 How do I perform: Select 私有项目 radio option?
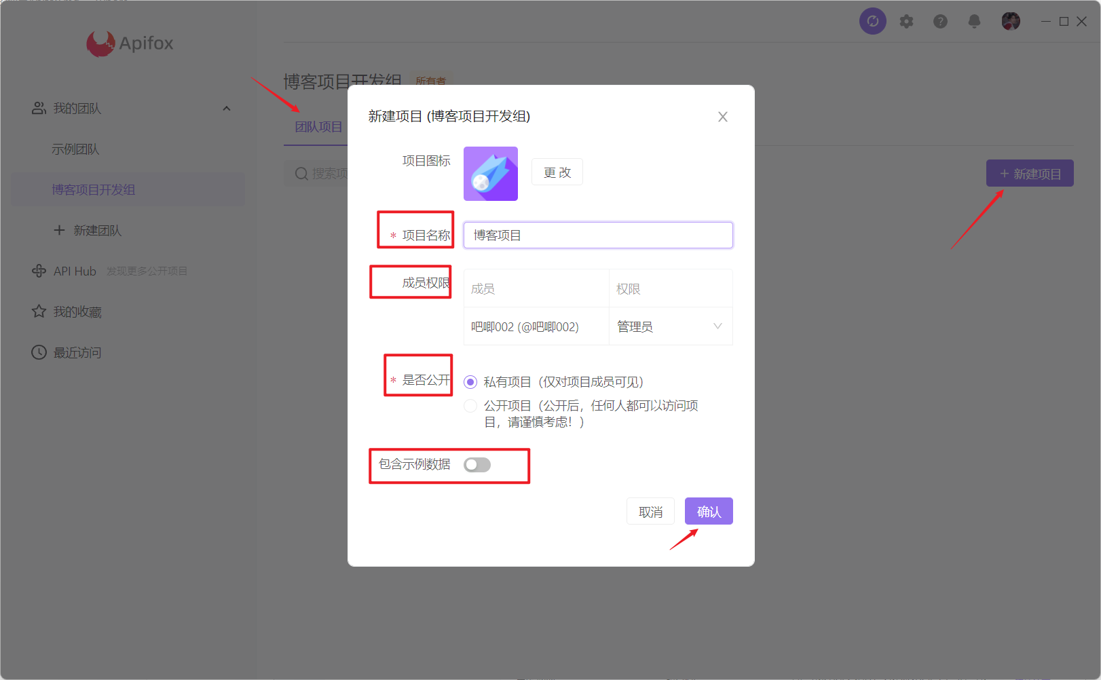[470, 382]
